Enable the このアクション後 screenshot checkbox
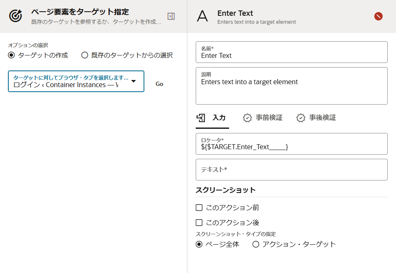 [199, 223]
